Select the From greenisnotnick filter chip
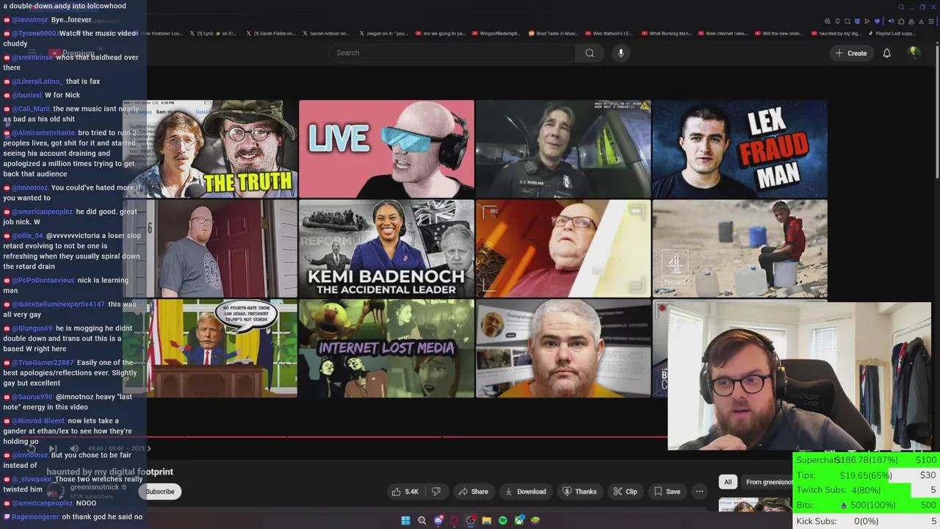This screenshot has height=529, width=940. pyautogui.click(x=768, y=482)
